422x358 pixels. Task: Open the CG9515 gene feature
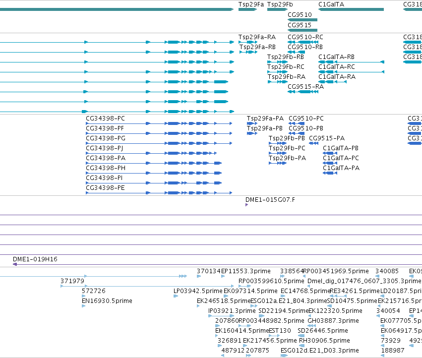tap(302, 30)
